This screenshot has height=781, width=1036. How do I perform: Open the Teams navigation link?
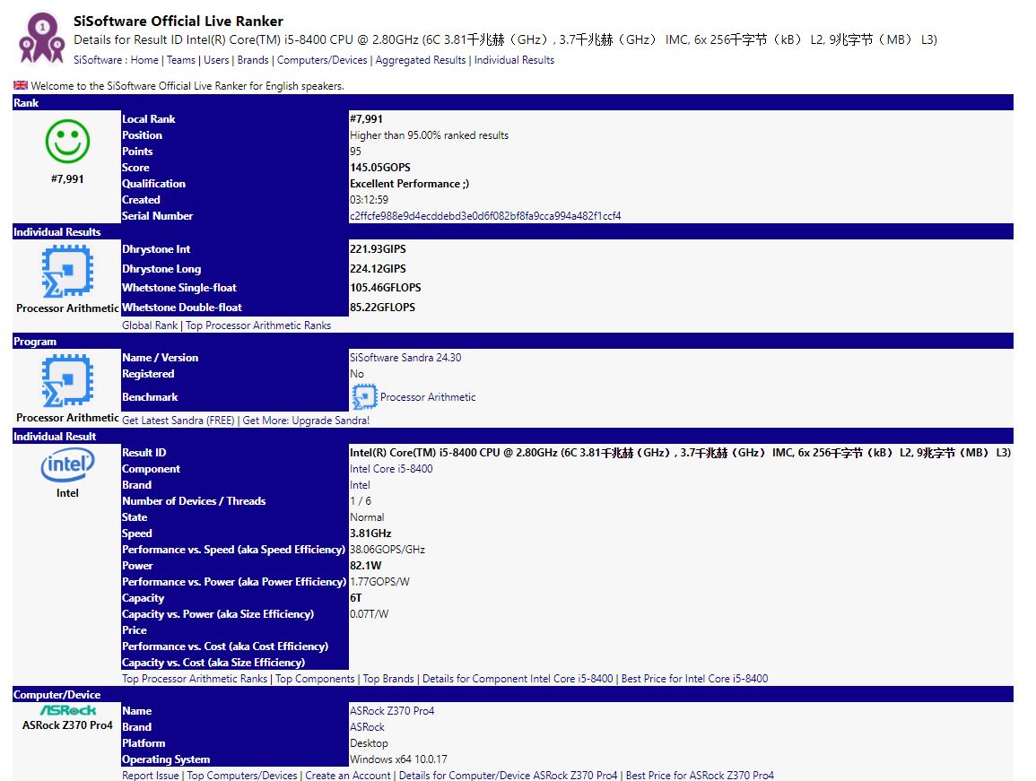point(181,60)
